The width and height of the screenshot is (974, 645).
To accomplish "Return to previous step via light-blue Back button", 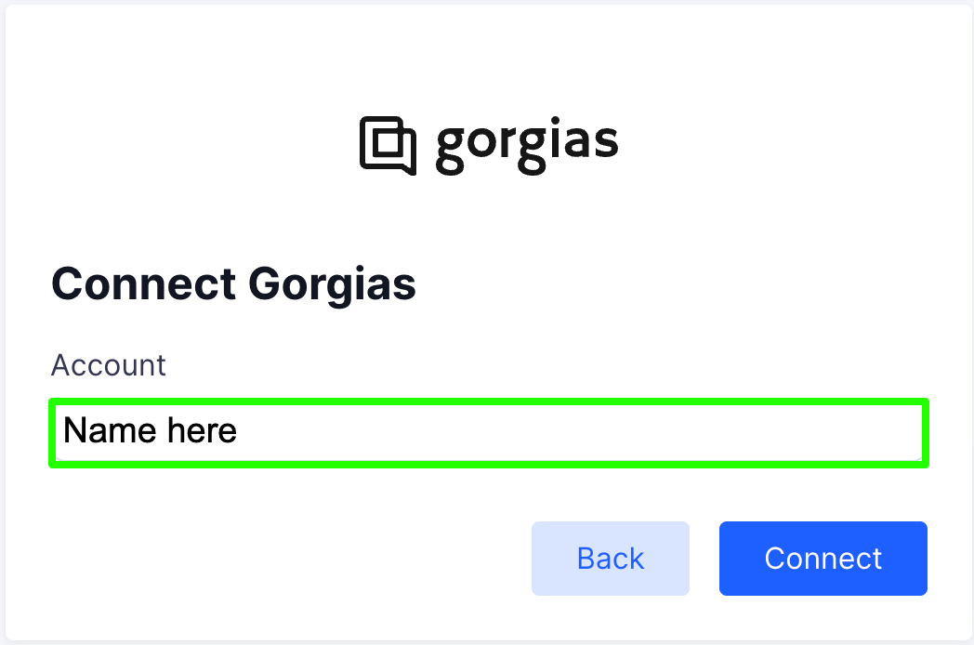I will click(x=610, y=558).
